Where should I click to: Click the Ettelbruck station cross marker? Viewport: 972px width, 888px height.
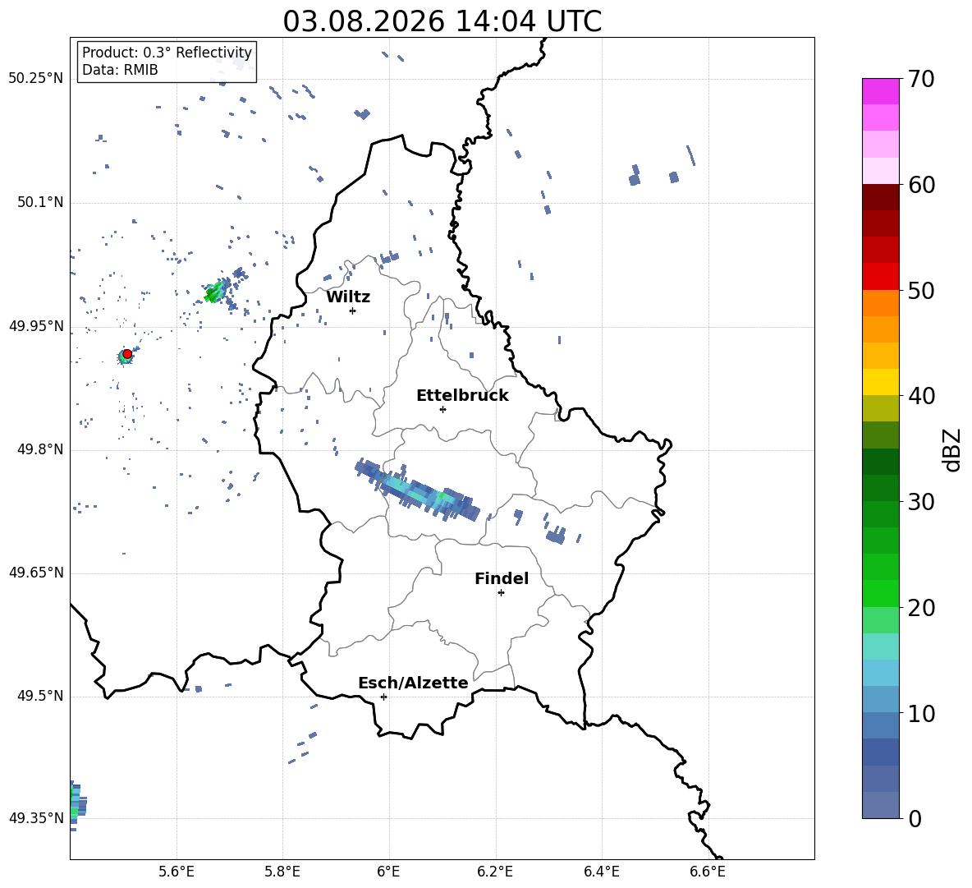pyautogui.click(x=442, y=409)
